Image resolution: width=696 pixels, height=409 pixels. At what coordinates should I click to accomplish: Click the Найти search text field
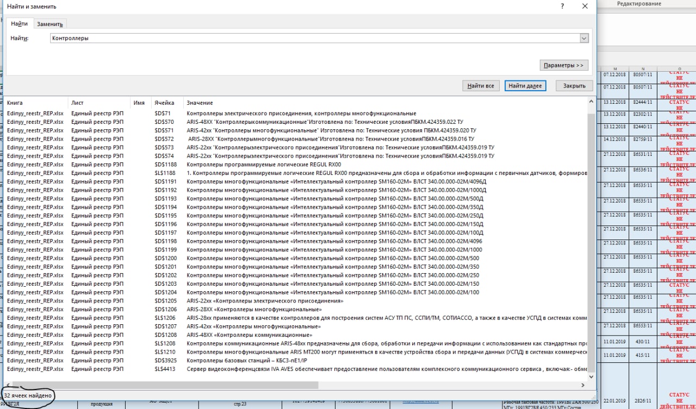pyautogui.click(x=315, y=38)
